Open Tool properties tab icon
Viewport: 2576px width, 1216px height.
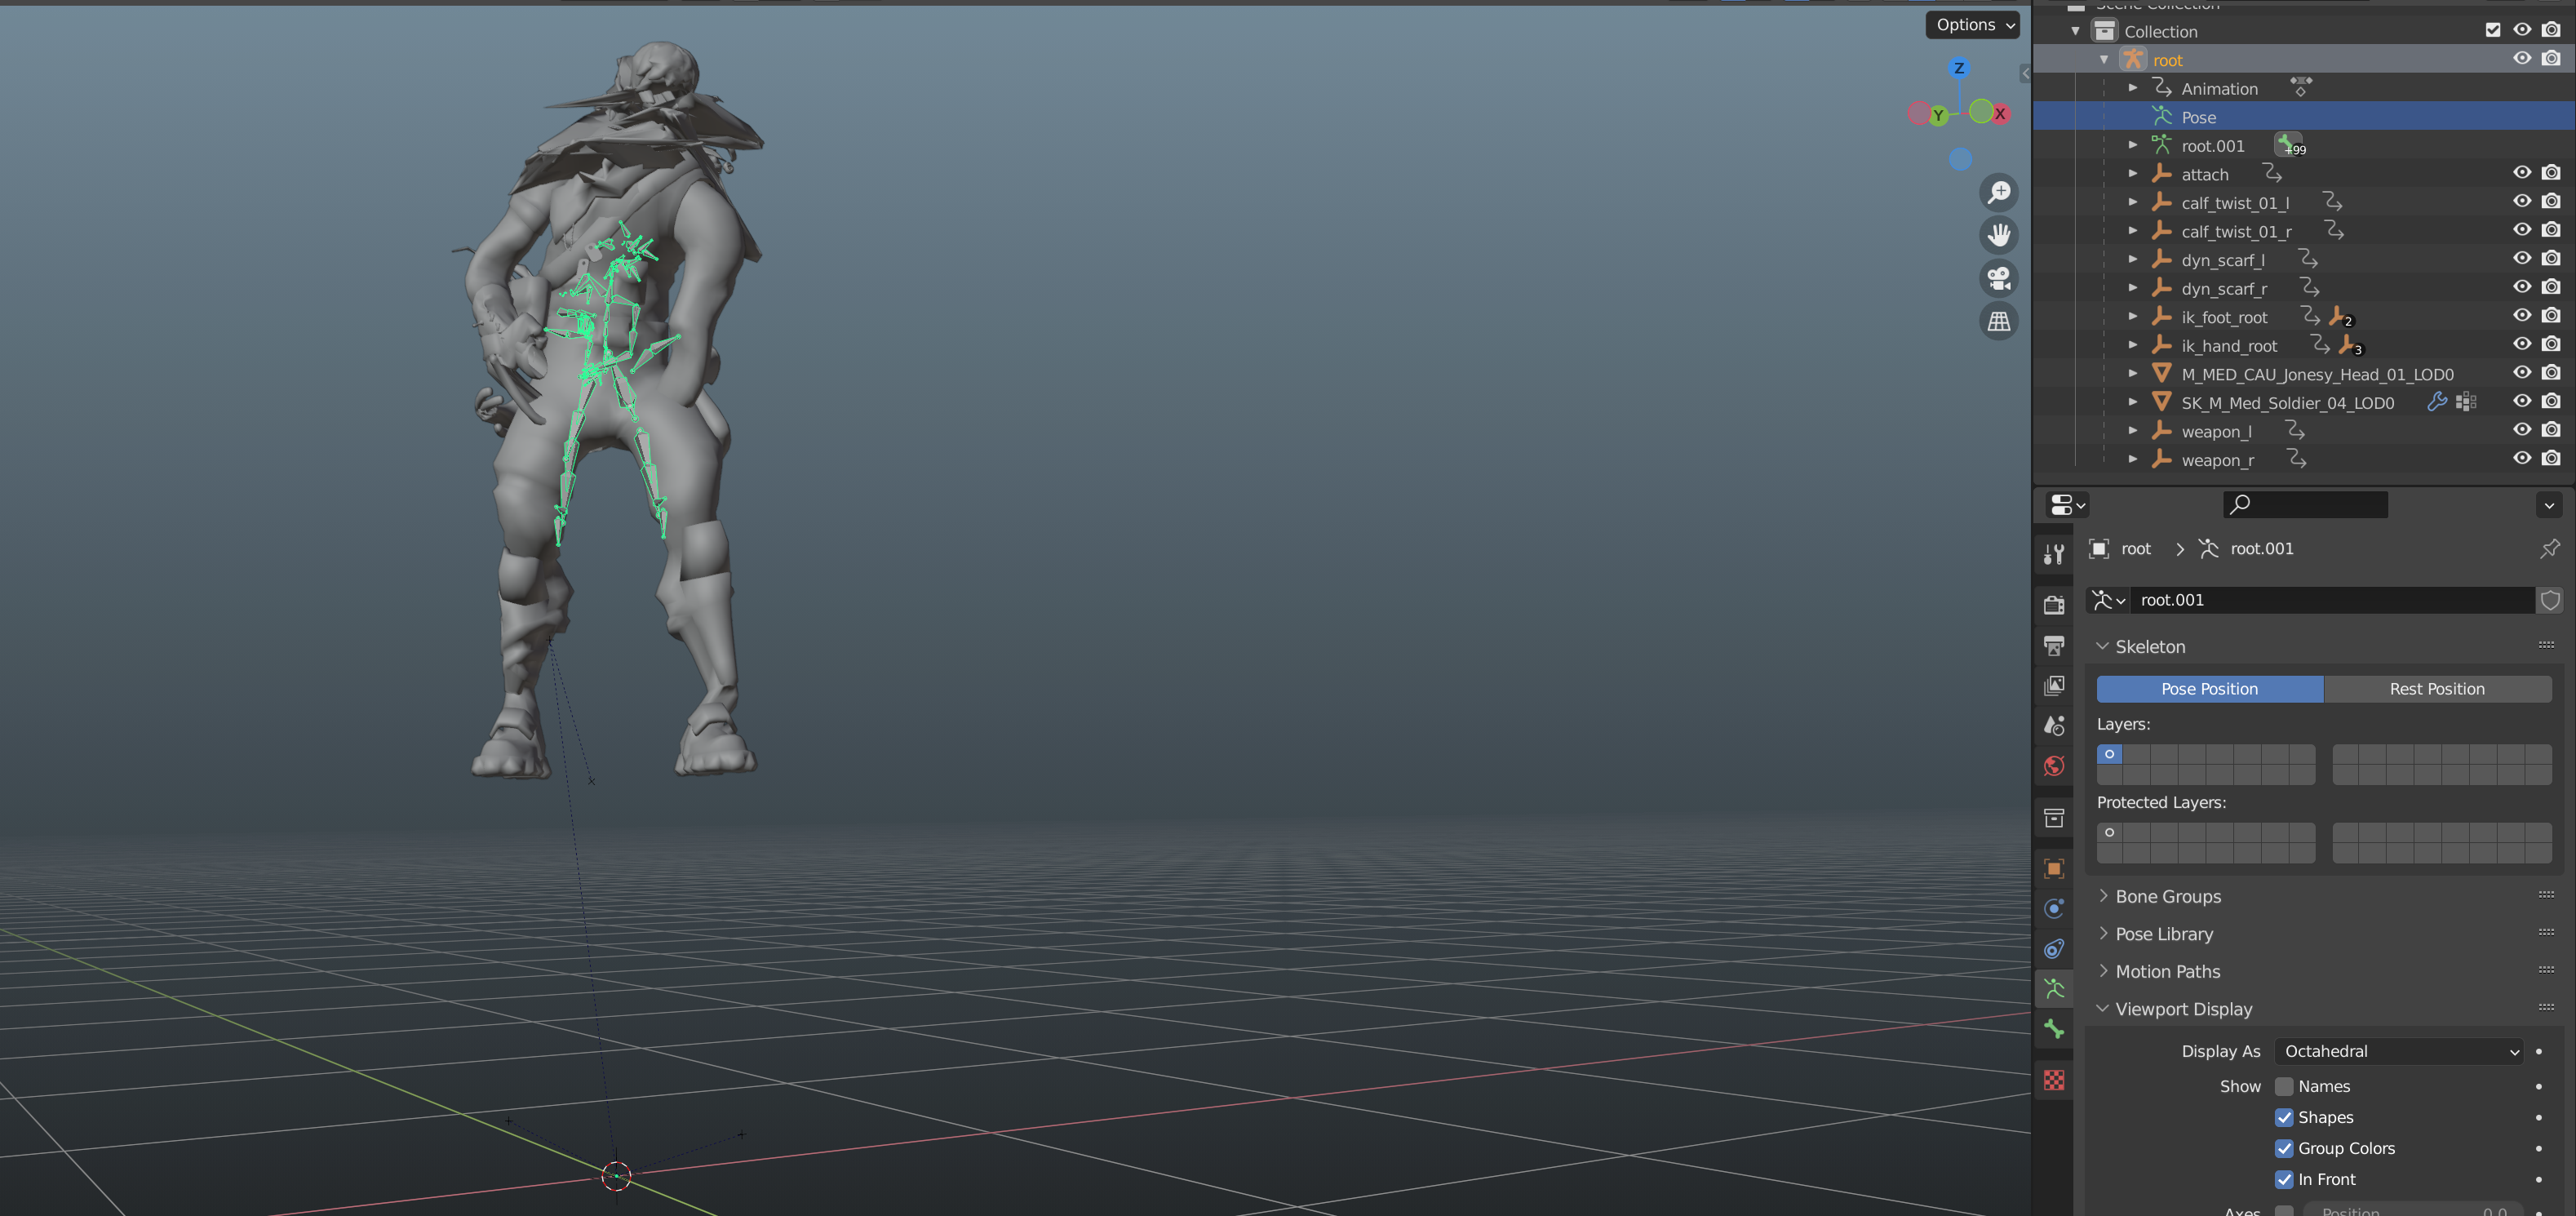coord(2054,554)
